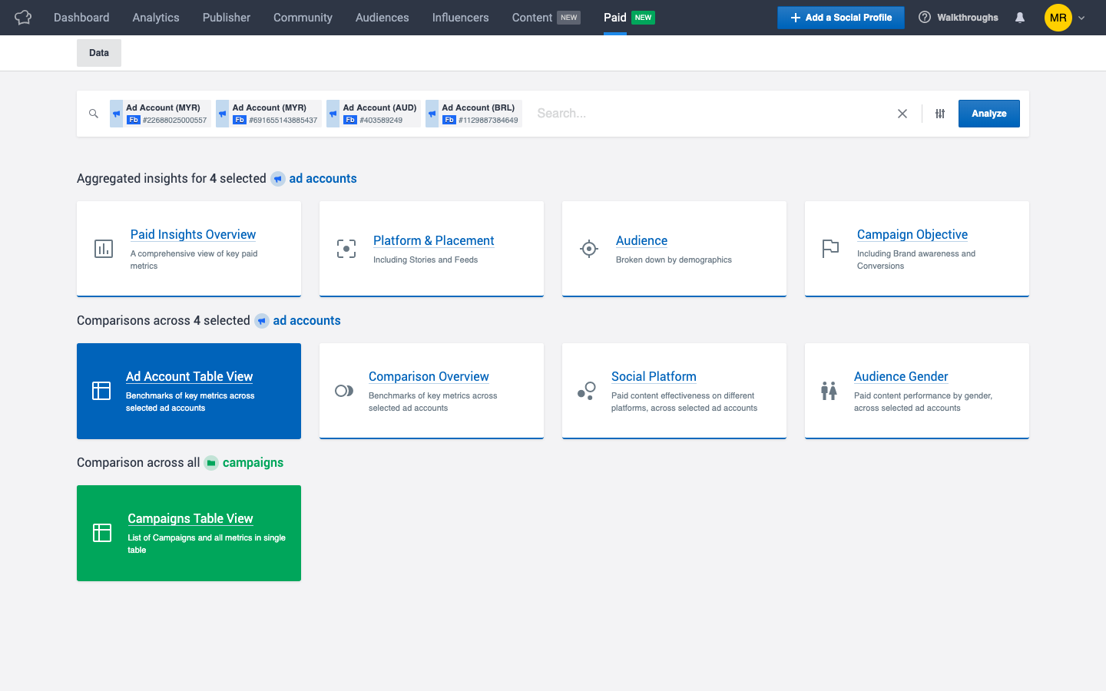Screen dimensions: 1106x691
Task: Click the Sprout chef-hat logo
Action: click(22, 17)
